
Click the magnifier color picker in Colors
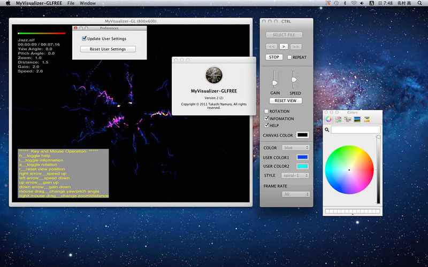coord(327,130)
